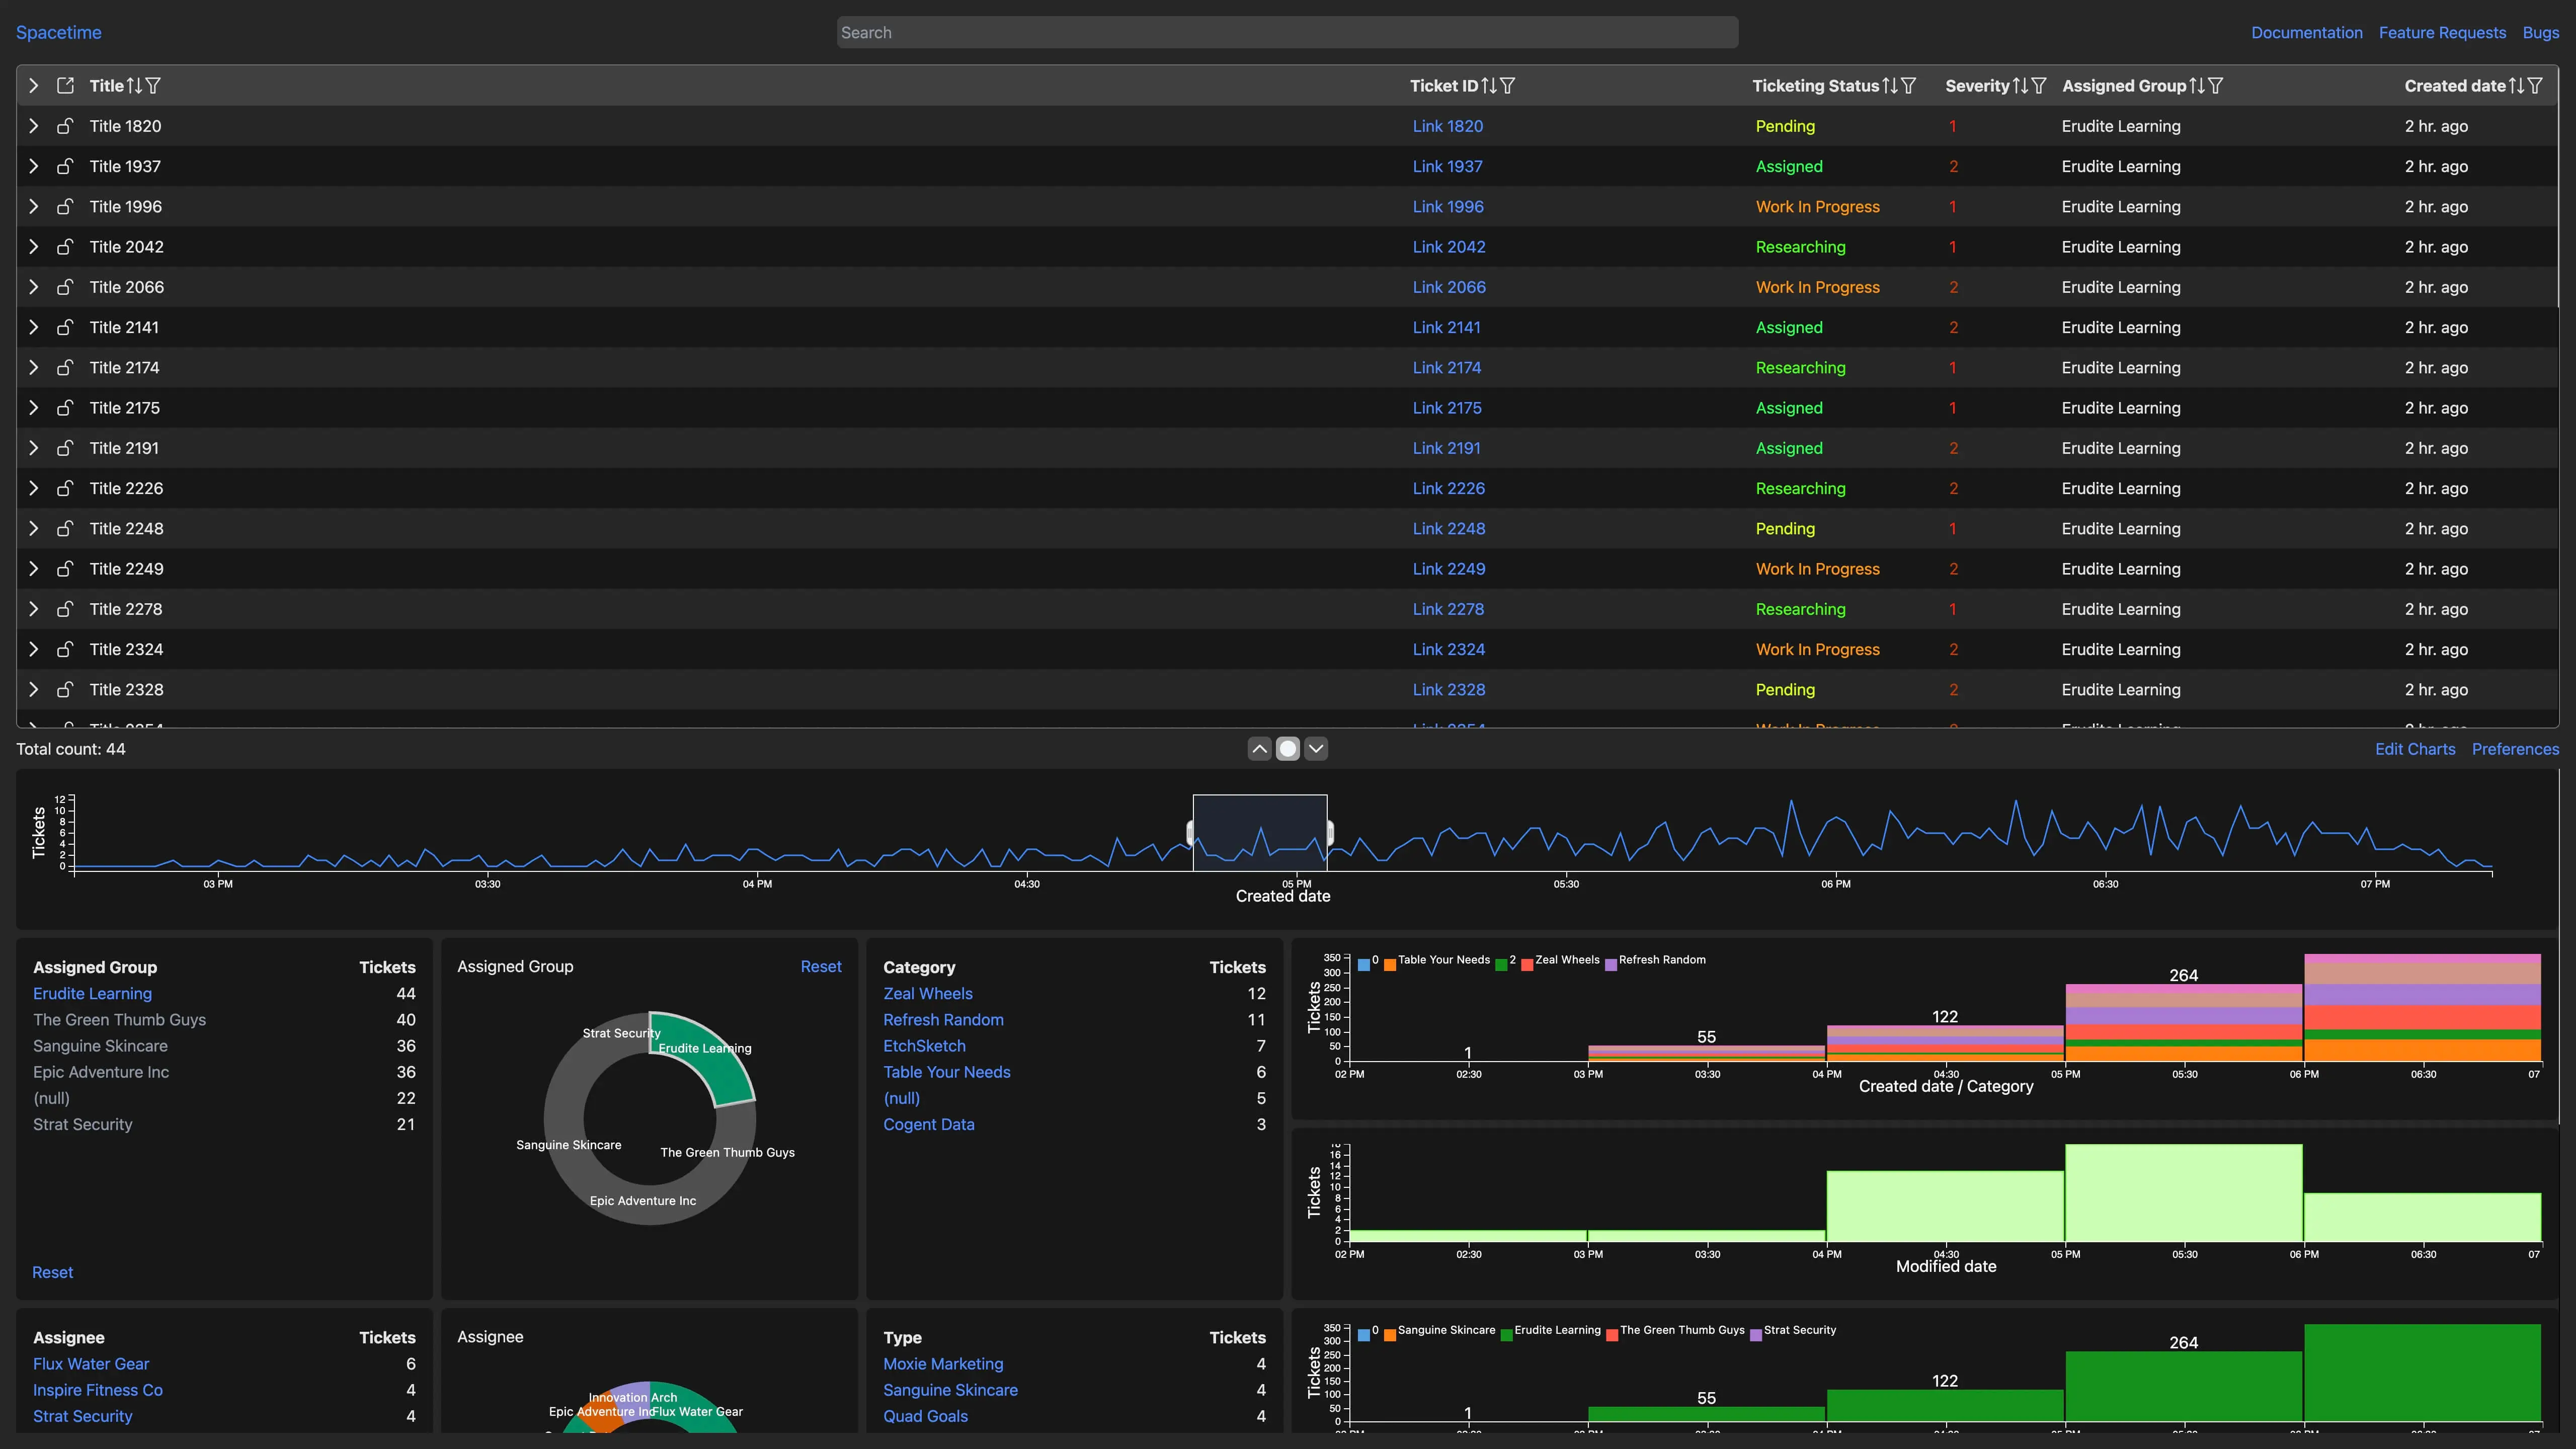
Task: Click the Title column filter funnel icon
Action: coord(153,86)
